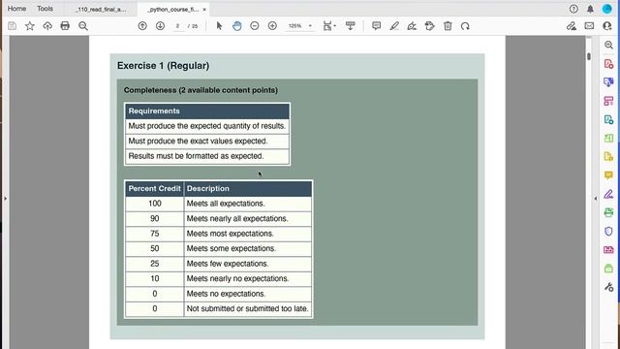620x349 pixels.
Task: Click the stamp tool icon
Action: click(x=429, y=26)
